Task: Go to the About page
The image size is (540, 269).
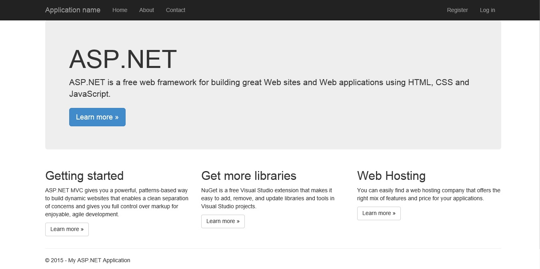Action: [x=146, y=10]
